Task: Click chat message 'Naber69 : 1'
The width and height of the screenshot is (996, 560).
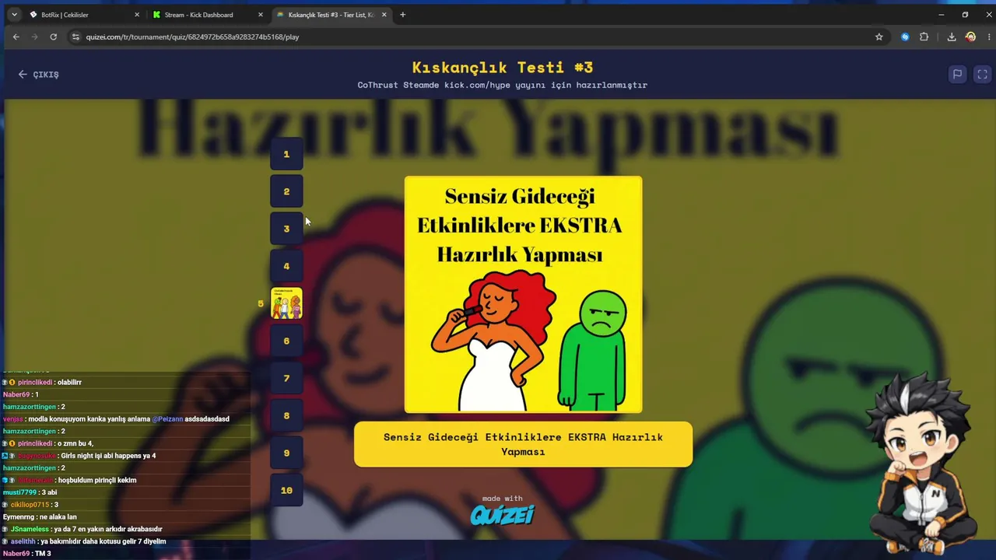Action: click(x=21, y=394)
